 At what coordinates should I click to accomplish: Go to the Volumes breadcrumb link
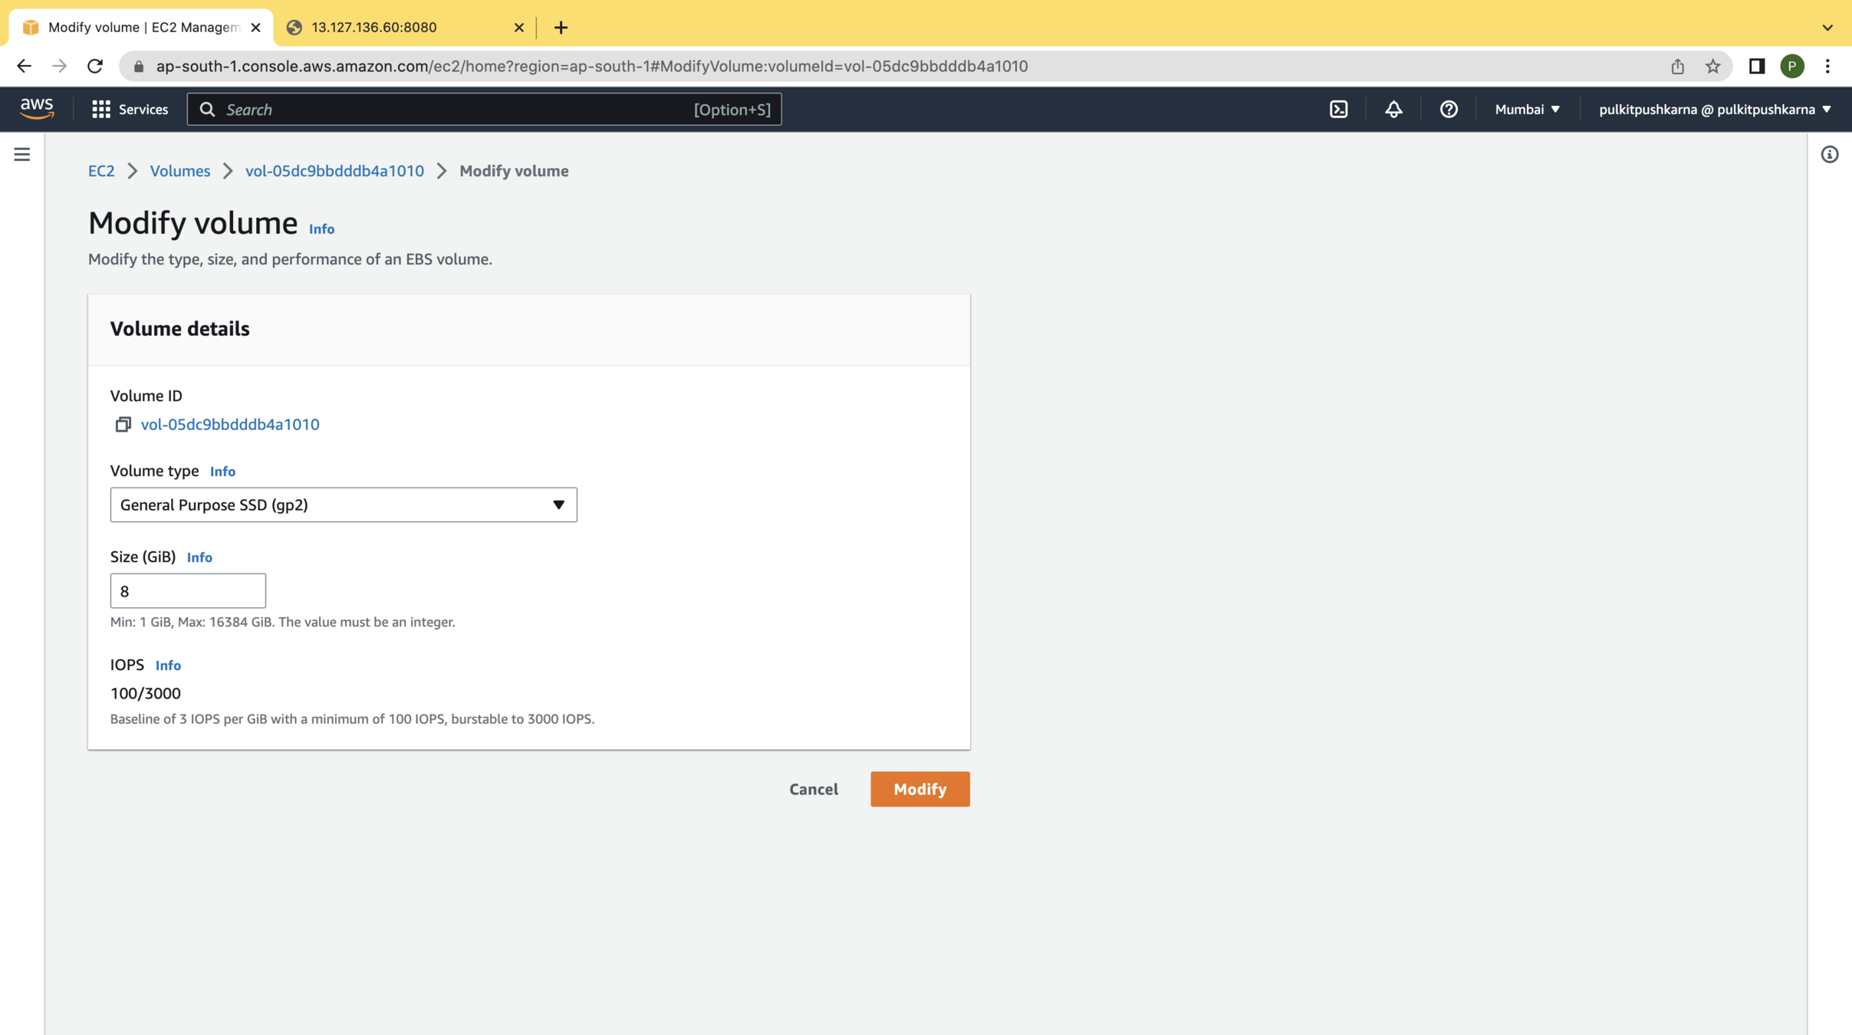tap(179, 171)
